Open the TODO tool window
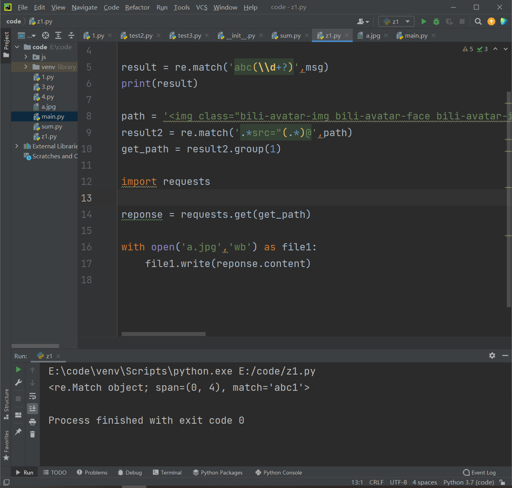 (x=55, y=473)
